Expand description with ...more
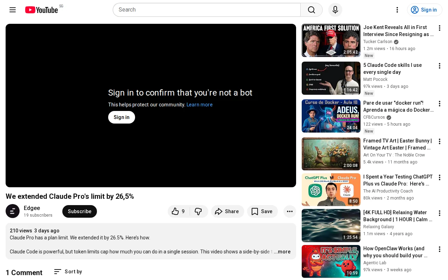 click(282, 252)
